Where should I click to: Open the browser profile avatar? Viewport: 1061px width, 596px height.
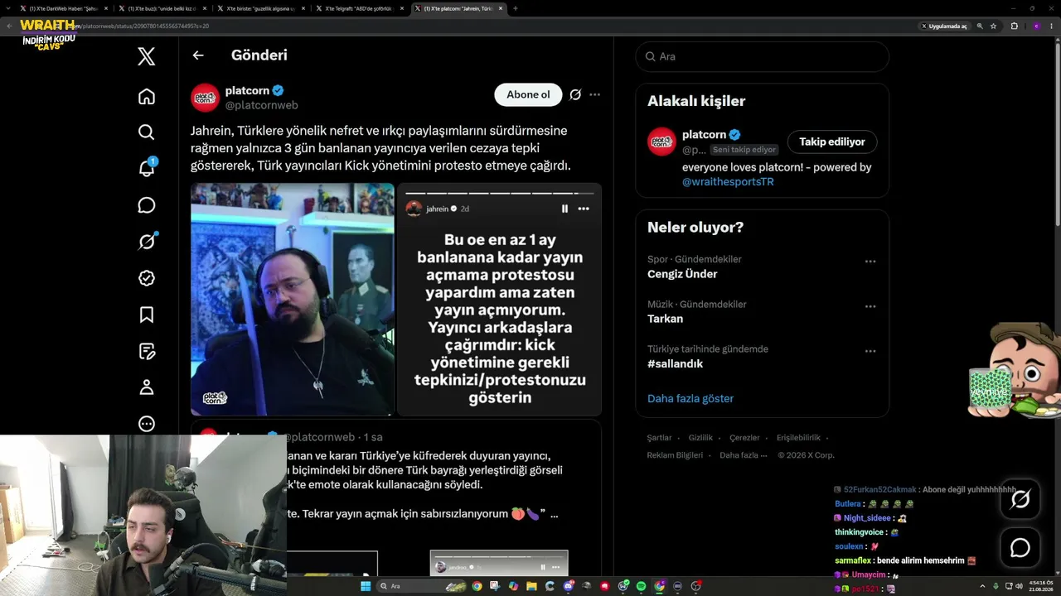(x=1036, y=26)
